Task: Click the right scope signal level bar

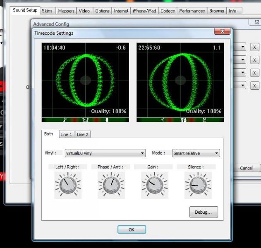Action: tap(180, 120)
